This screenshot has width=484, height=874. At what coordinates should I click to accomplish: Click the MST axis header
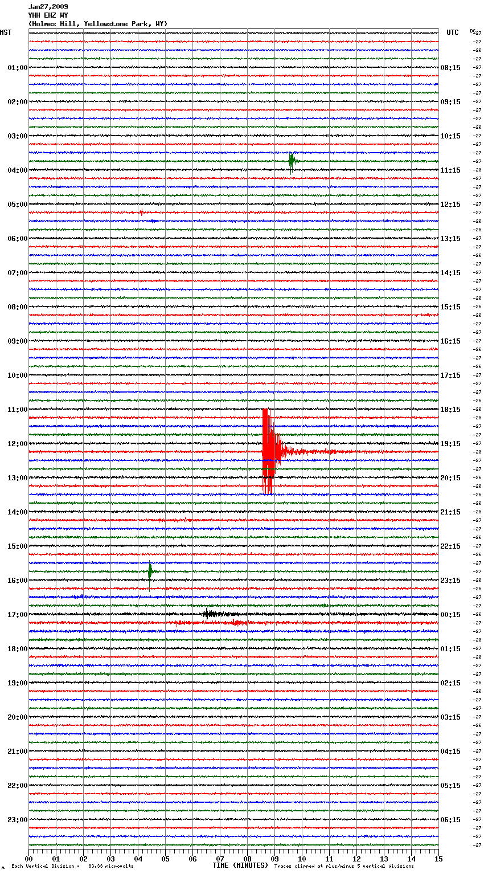click(x=6, y=32)
